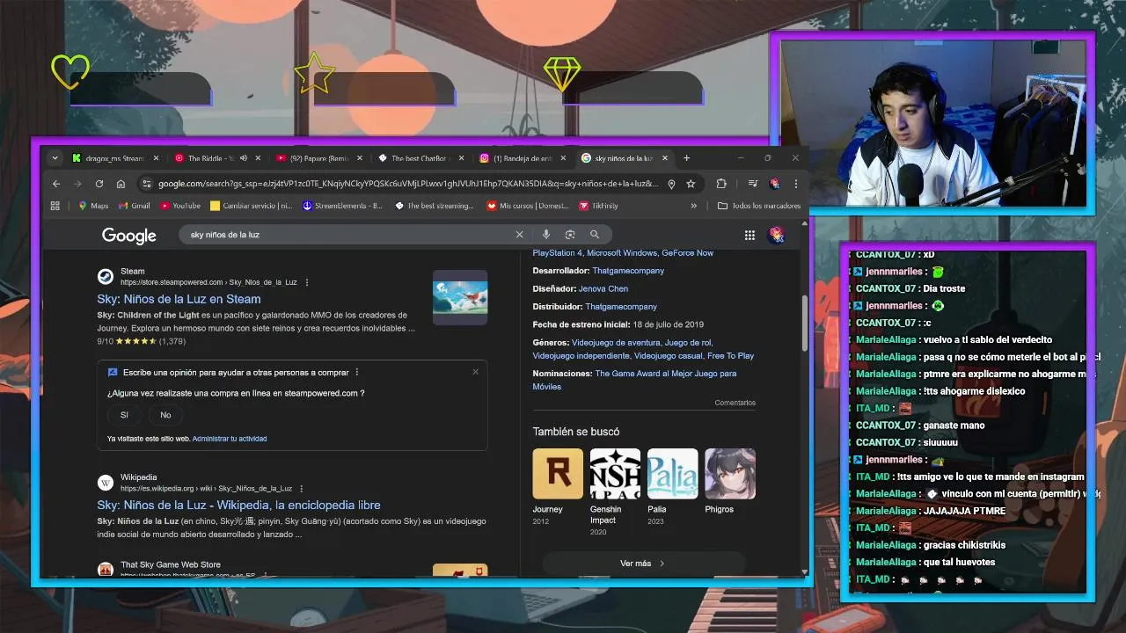Bookmark this page with the star icon
Screen dimensions: 1126x633
pos(691,184)
